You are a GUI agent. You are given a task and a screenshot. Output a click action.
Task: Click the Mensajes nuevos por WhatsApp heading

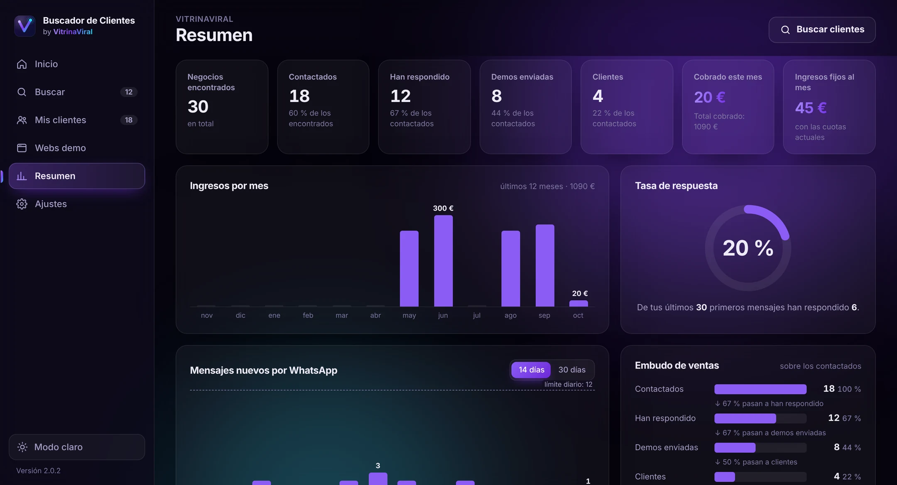coord(263,370)
